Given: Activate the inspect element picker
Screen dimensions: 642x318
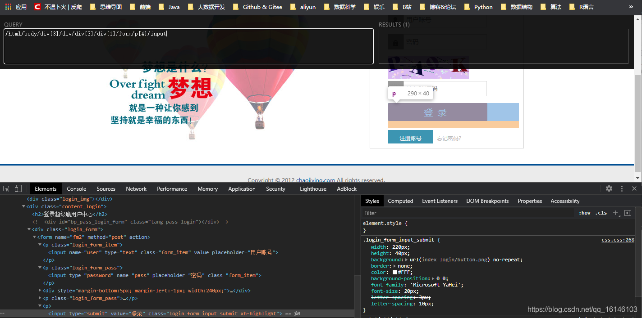Looking at the screenshot, I should coord(6,188).
